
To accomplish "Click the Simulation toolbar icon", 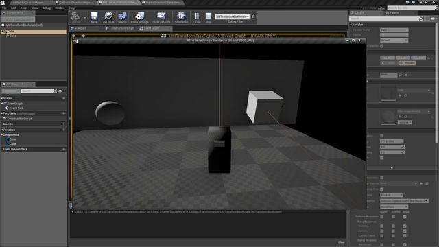I will pyautogui.click(x=181, y=16).
